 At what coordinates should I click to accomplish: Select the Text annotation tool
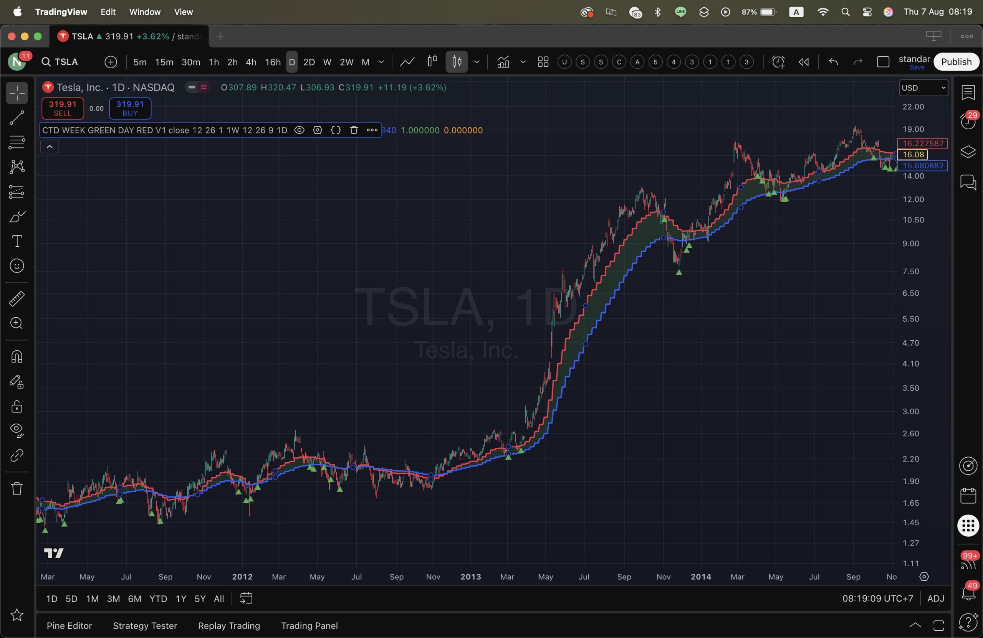[x=17, y=241]
